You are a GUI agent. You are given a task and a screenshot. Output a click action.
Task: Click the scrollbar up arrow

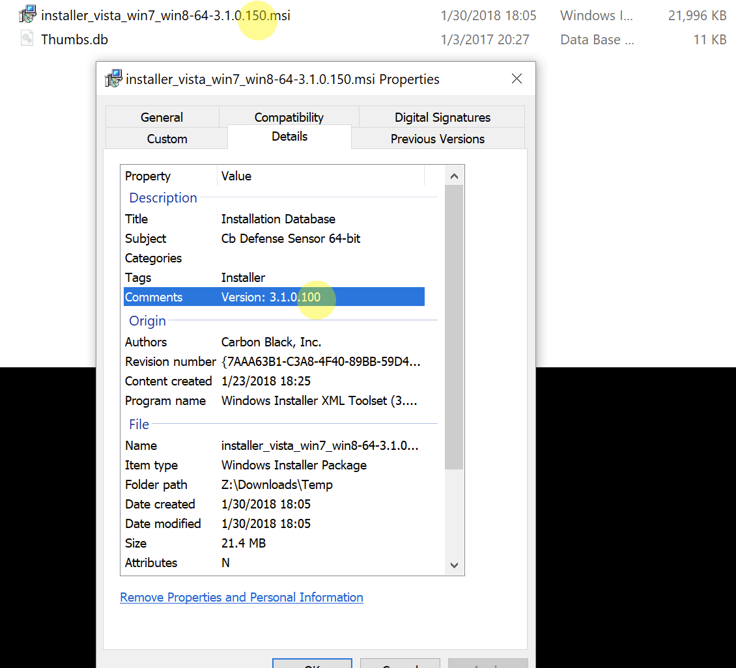[454, 175]
